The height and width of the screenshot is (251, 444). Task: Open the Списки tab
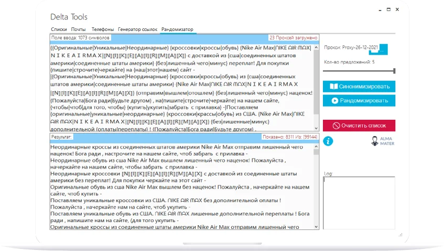coord(59,29)
